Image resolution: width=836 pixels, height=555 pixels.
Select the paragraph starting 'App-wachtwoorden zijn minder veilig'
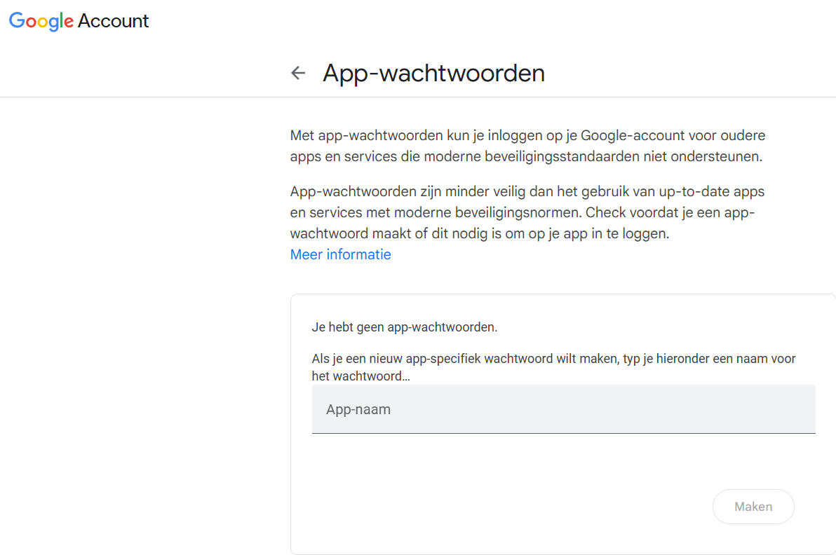[x=527, y=212]
